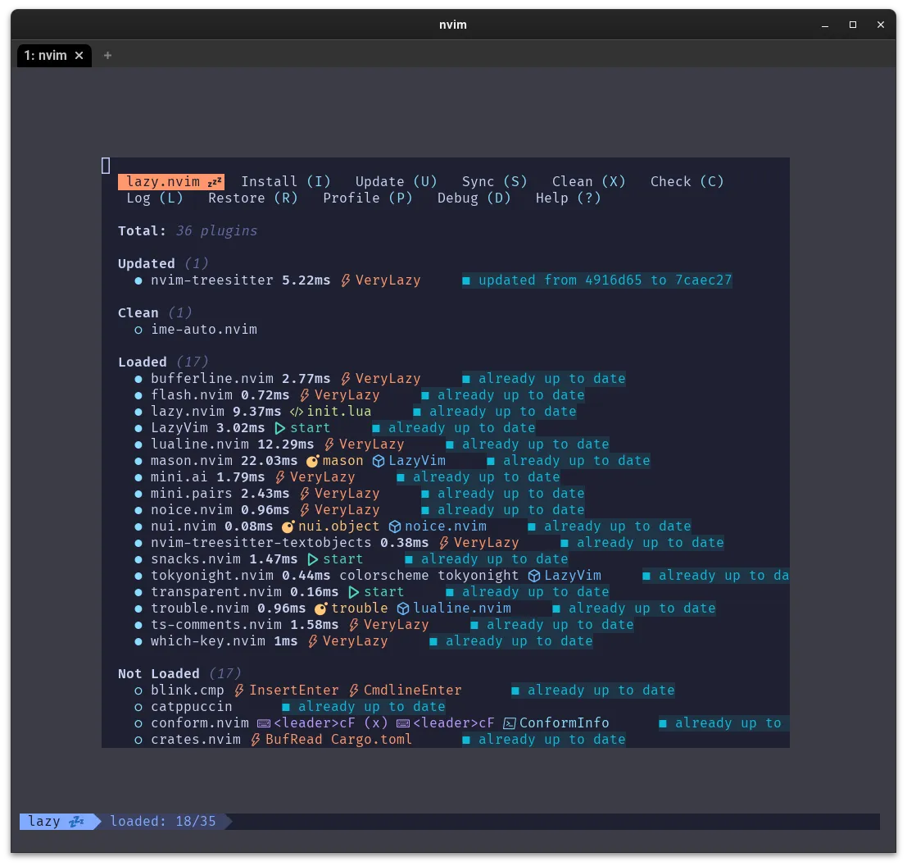Image resolution: width=907 pixels, height=866 pixels.
Task: Click package icon before noice.nvim on nui row
Action: coord(395,526)
